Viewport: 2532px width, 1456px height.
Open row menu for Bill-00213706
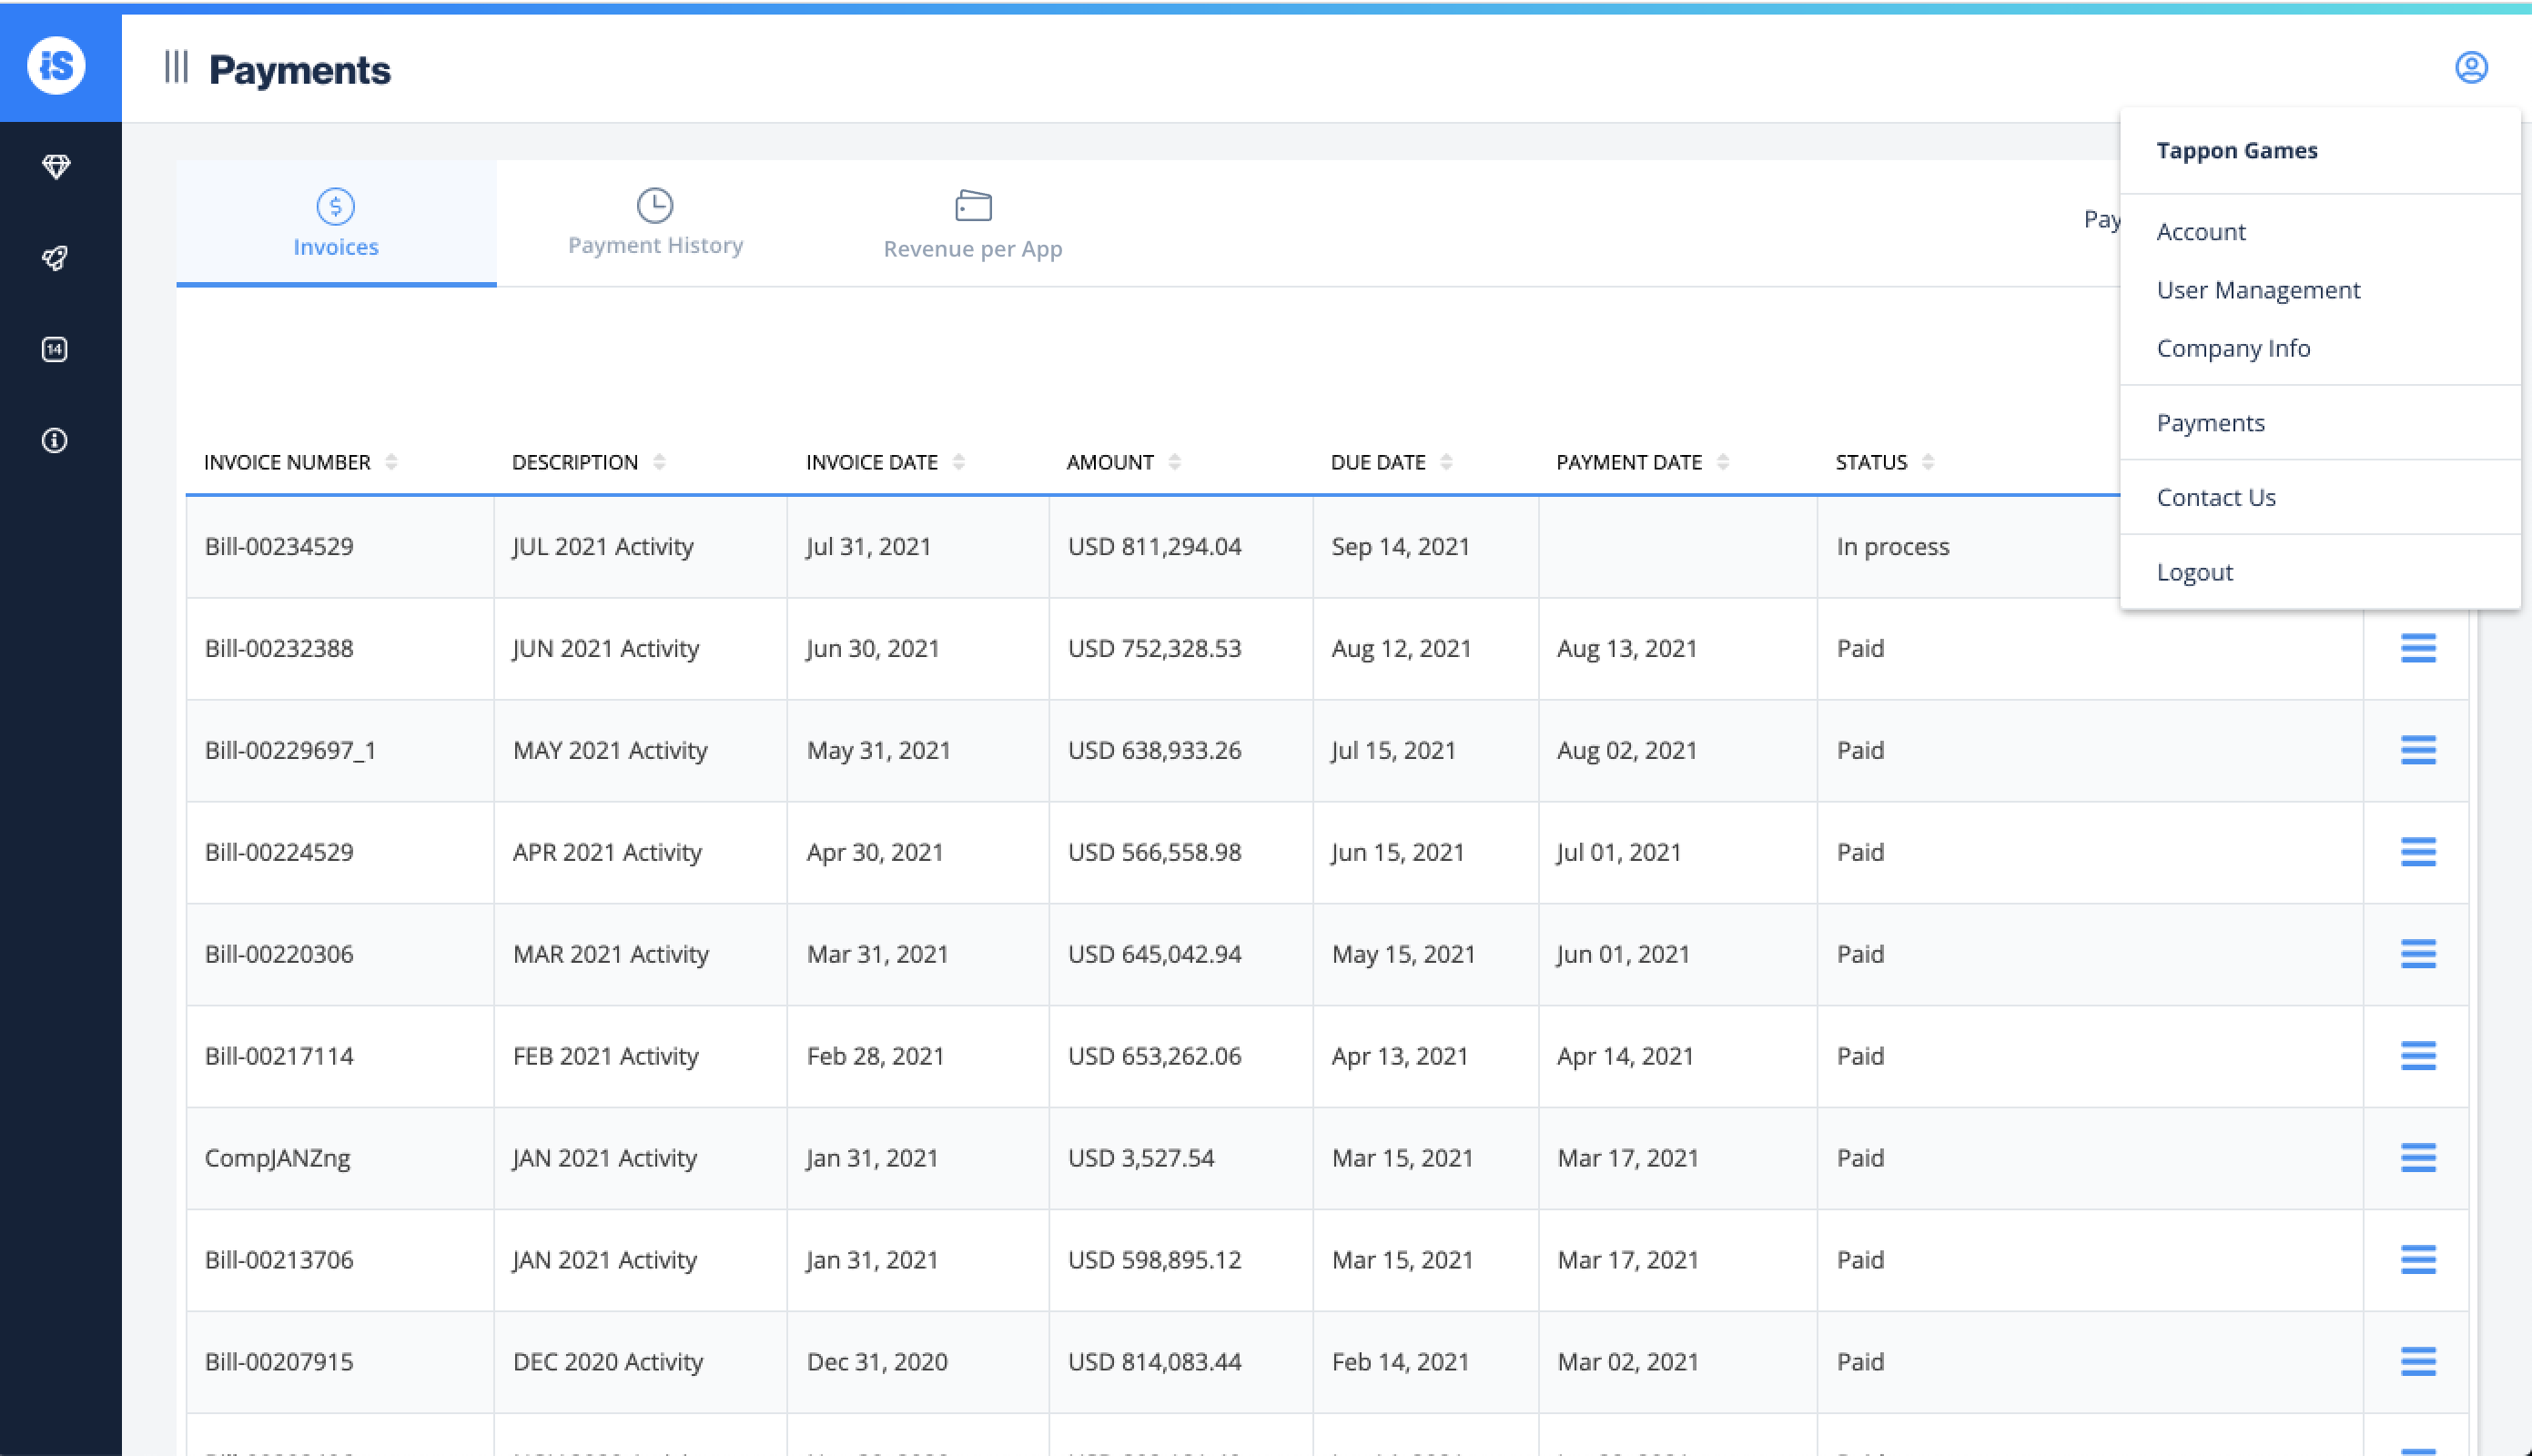2418,1260
